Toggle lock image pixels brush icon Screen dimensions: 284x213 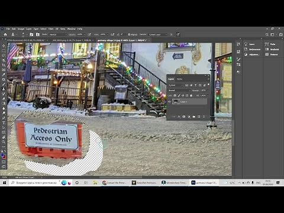pyautogui.click(x=179, y=95)
